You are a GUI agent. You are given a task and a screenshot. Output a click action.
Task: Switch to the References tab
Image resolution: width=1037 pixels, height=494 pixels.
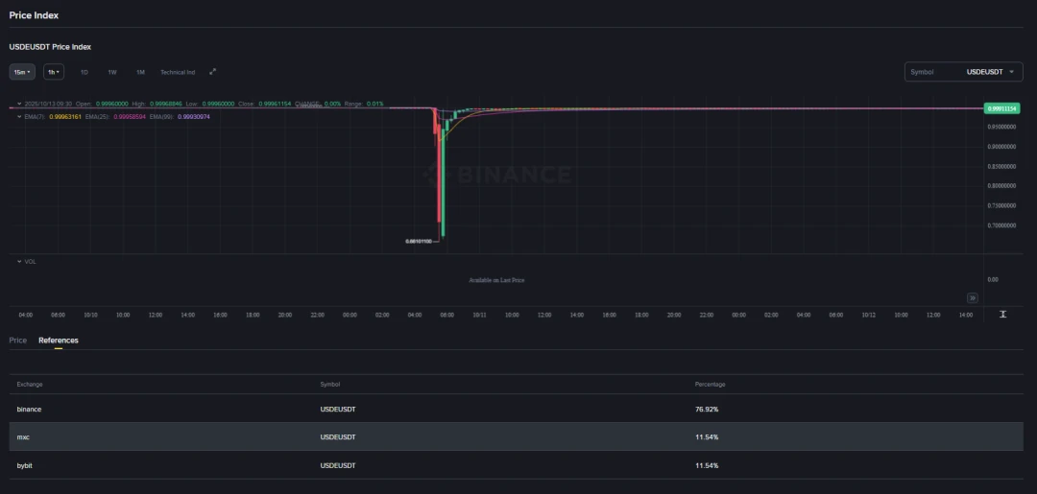[x=59, y=341]
